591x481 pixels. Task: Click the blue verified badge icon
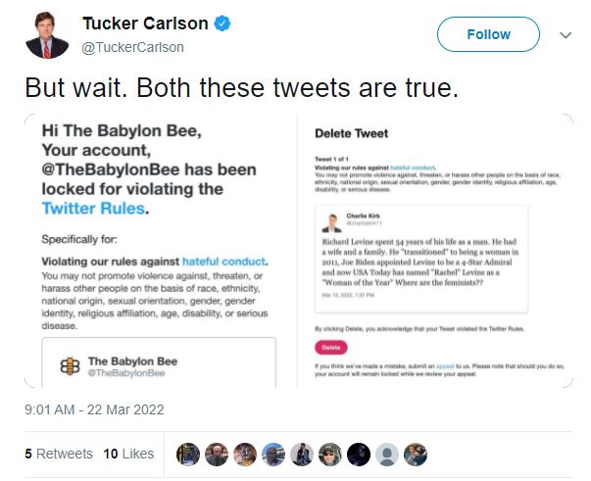pyautogui.click(x=222, y=24)
